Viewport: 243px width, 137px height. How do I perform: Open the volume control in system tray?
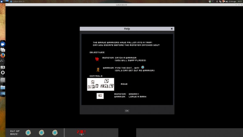coord(227,1)
